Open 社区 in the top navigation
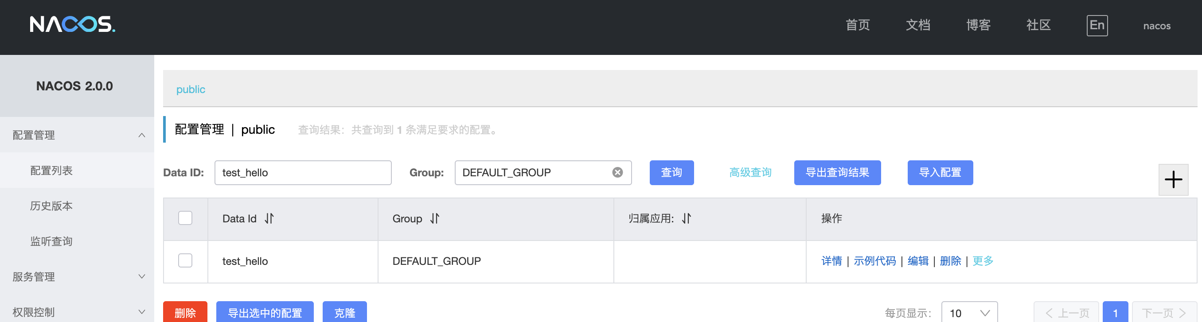This screenshot has width=1202, height=322. pos(1038,25)
